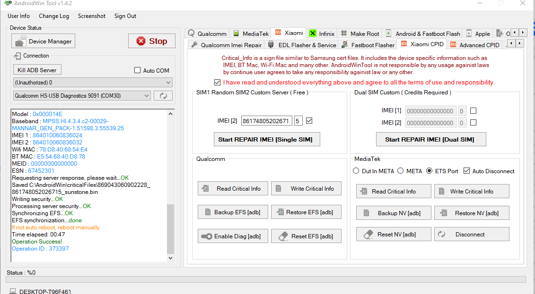Click Start REPAIR IMEI [Dual SIM] button
The height and width of the screenshot is (294, 535).
(431, 139)
